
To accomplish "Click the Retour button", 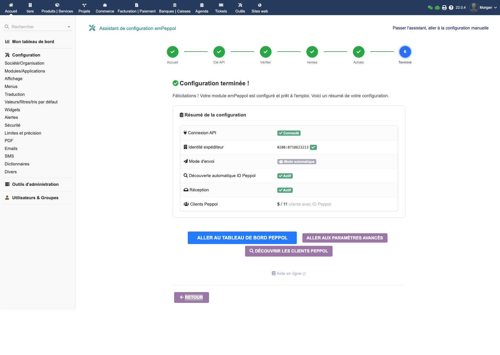I will pos(192,297).
